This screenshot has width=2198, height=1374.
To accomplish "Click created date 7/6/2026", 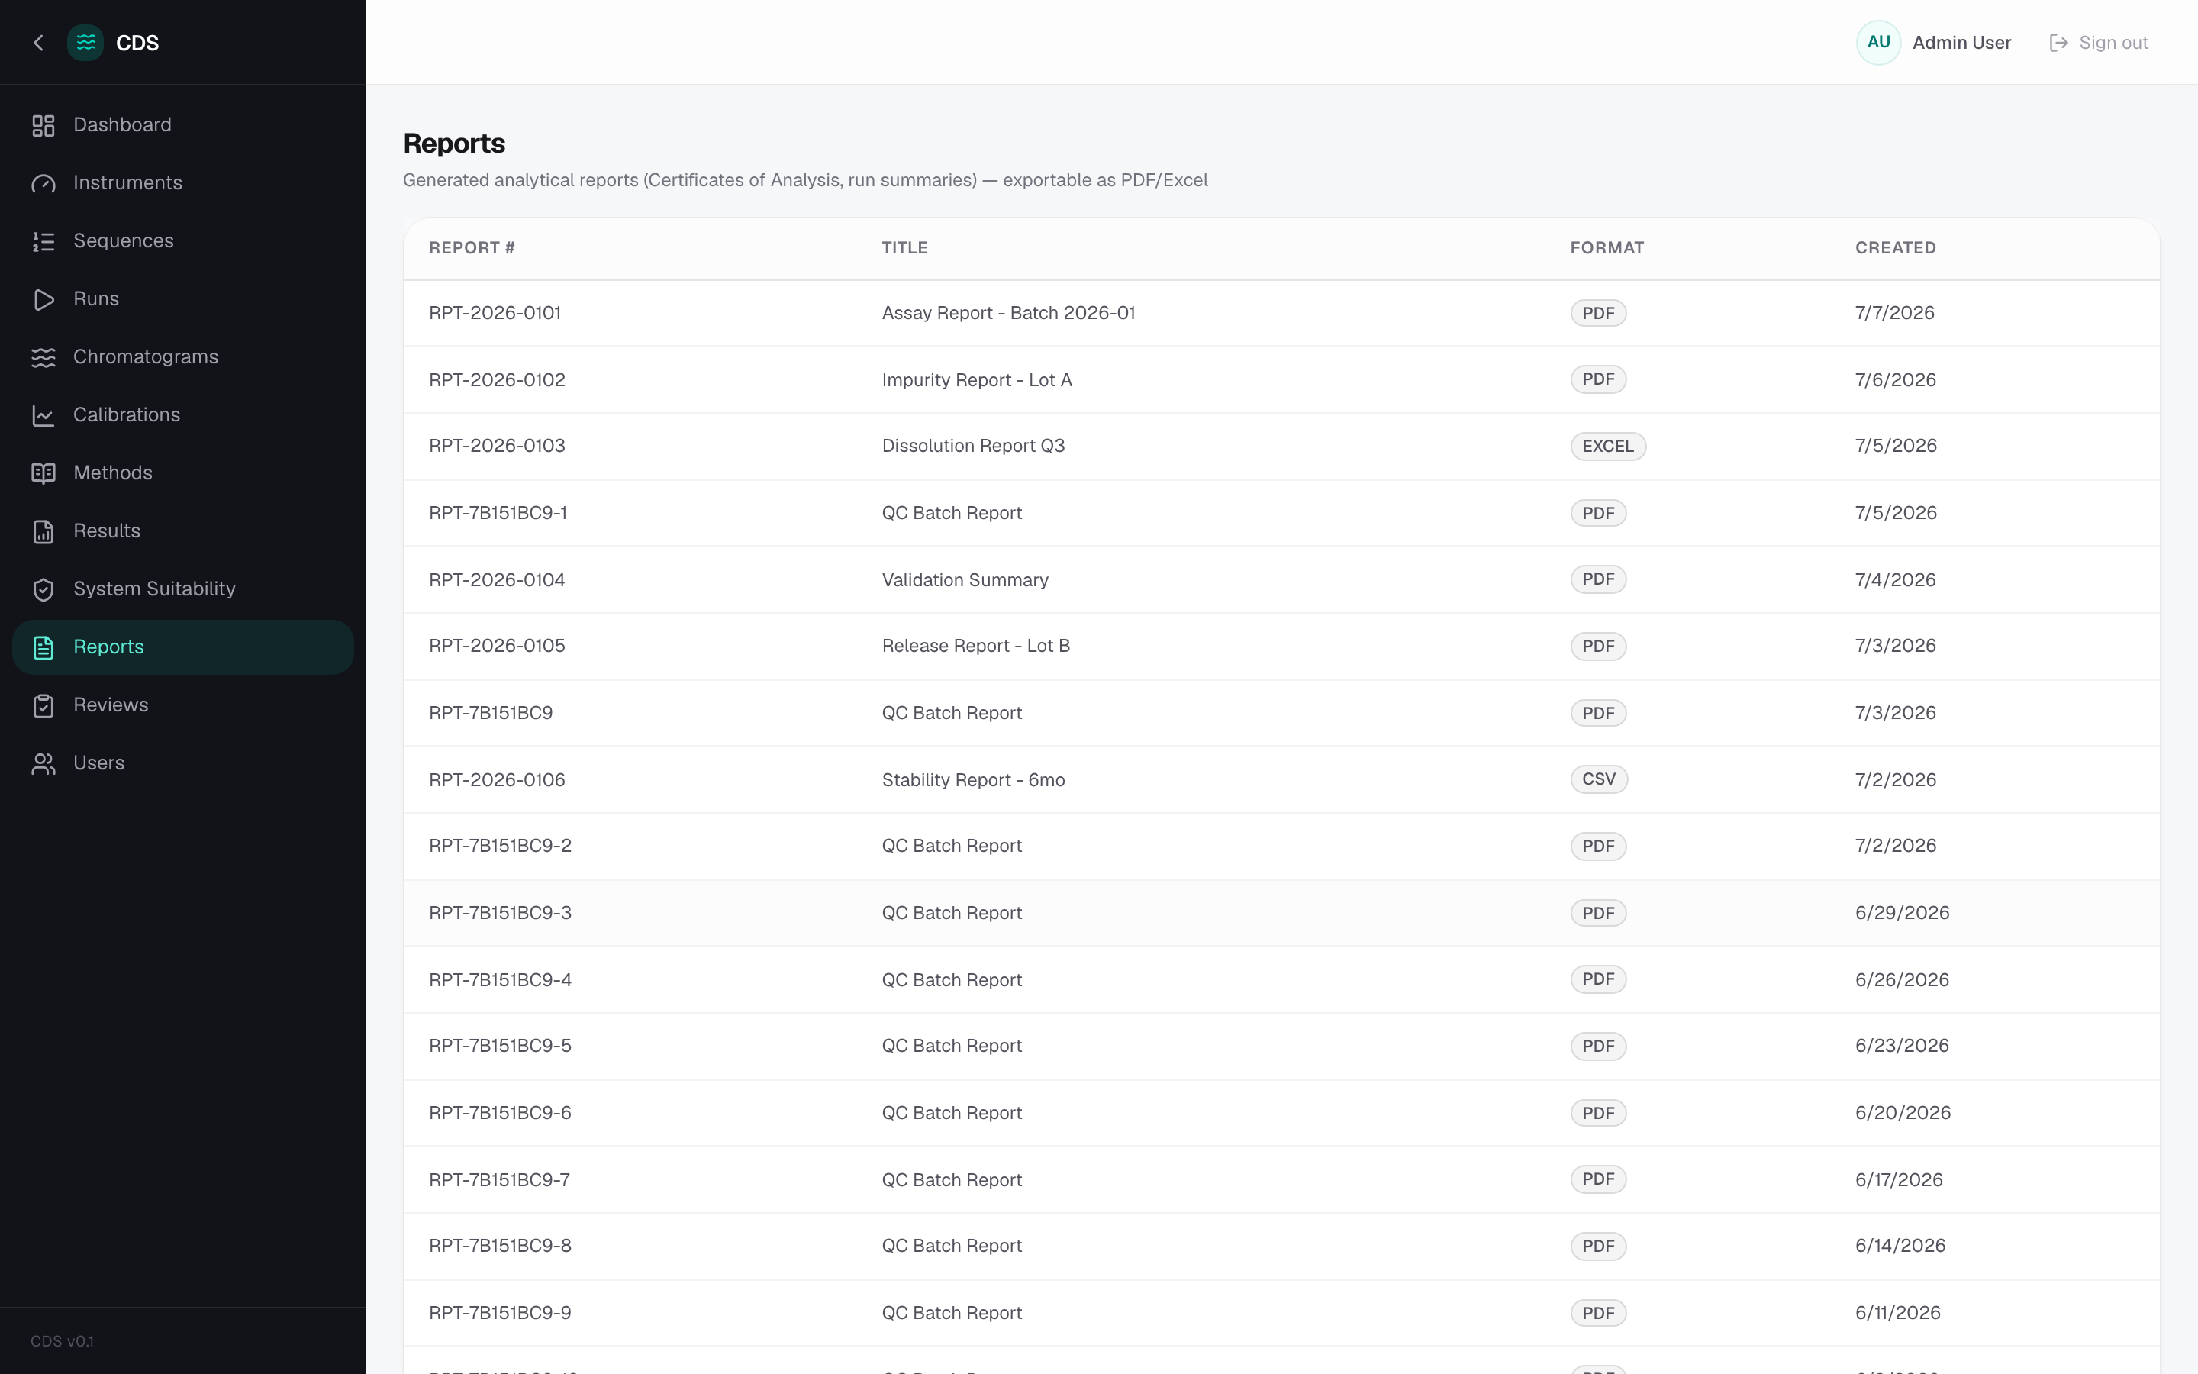I will coord(1896,380).
